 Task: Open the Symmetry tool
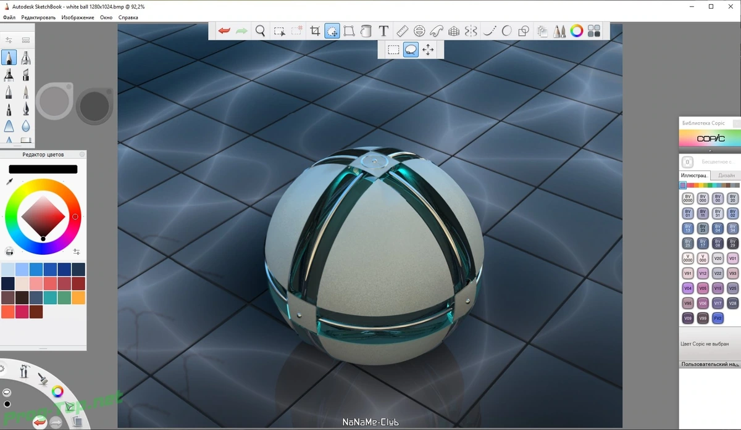[x=471, y=31]
